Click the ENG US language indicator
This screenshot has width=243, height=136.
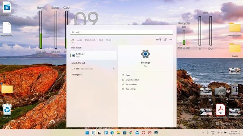coord(213,133)
